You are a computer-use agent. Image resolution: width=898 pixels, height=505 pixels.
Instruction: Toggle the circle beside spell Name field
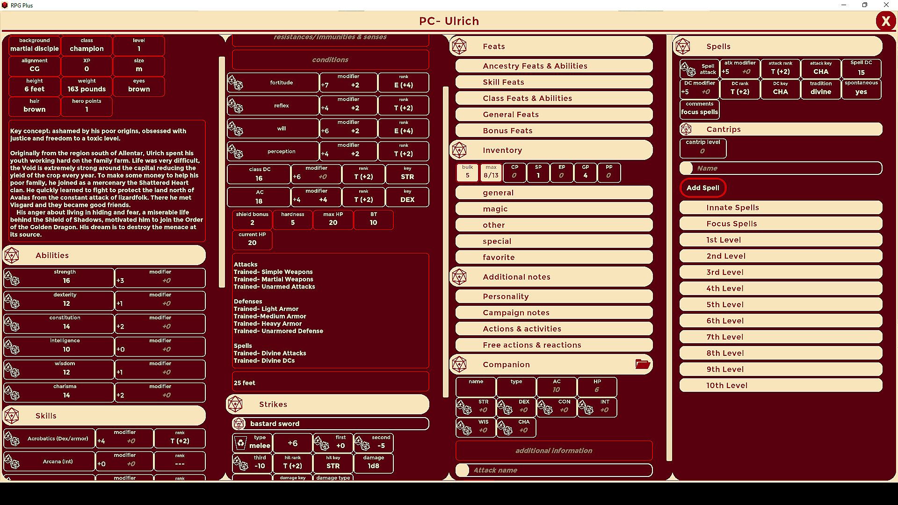pyautogui.click(x=687, y=168)
